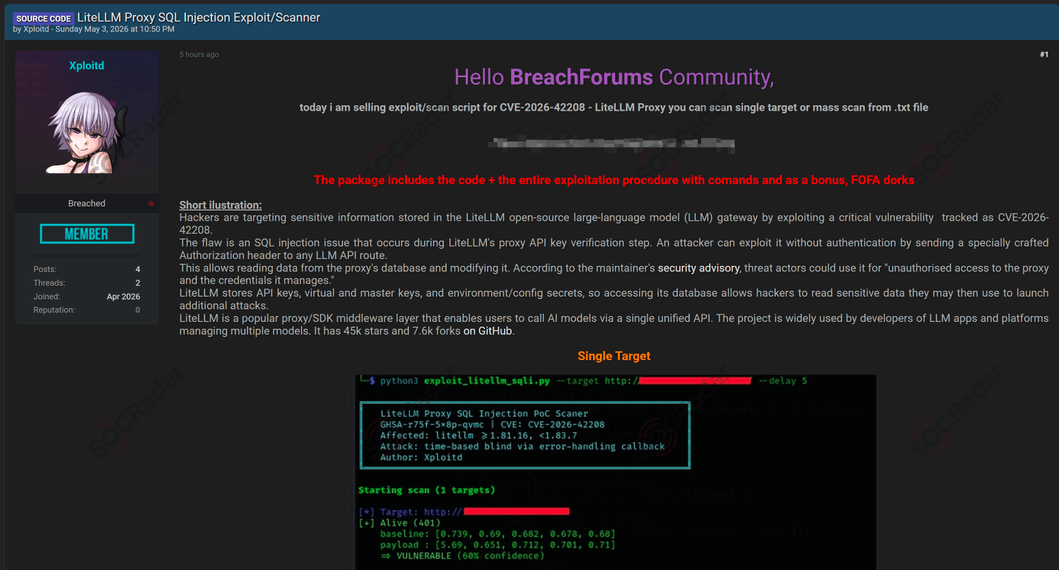The height and width of the screenshot is (570, 1059).
Task: Click the MEMBER rank badge
Action: coord(87,234)
